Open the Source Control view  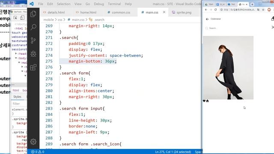pos(33,41)
